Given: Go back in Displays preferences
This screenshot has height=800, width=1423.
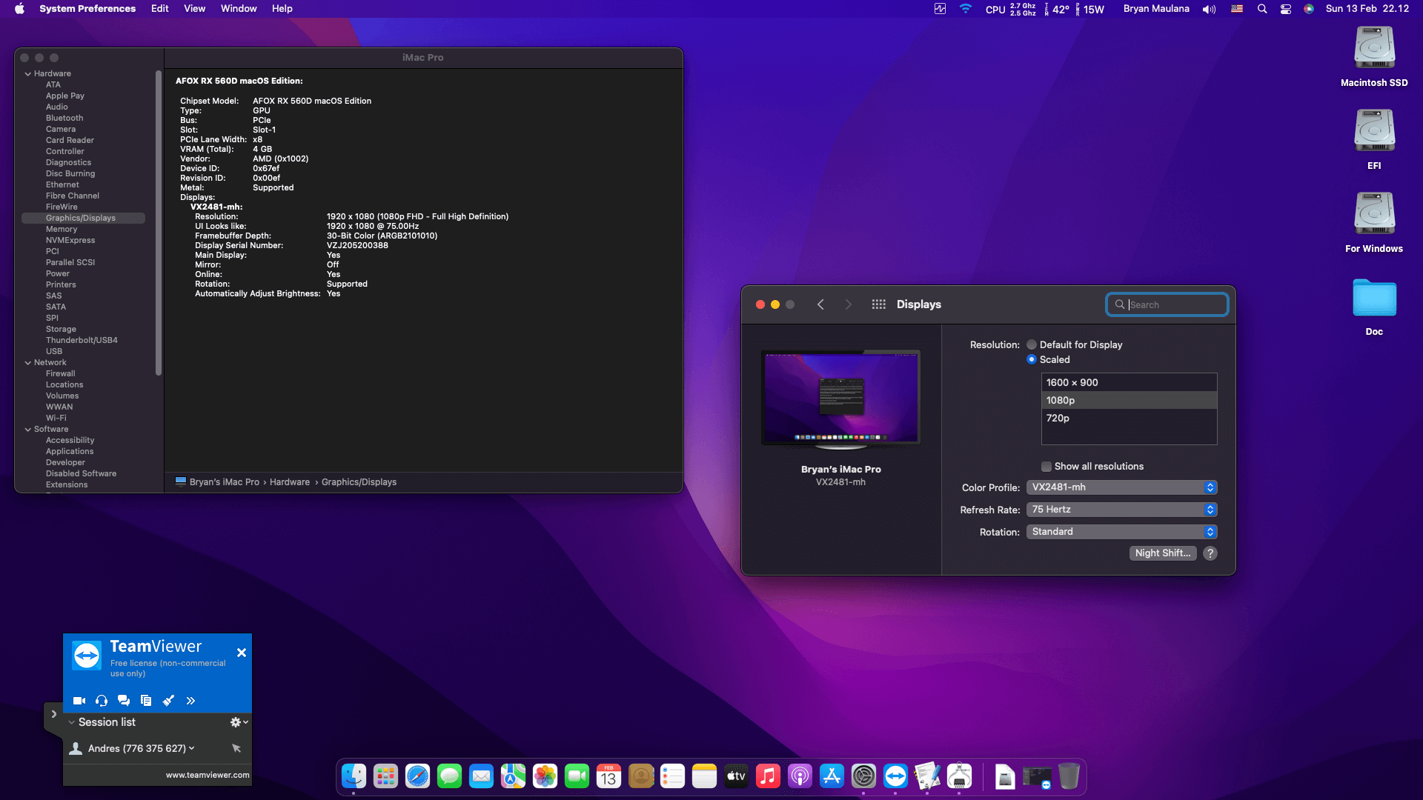Looking at the screenshot, I should [x=820, y=304].
